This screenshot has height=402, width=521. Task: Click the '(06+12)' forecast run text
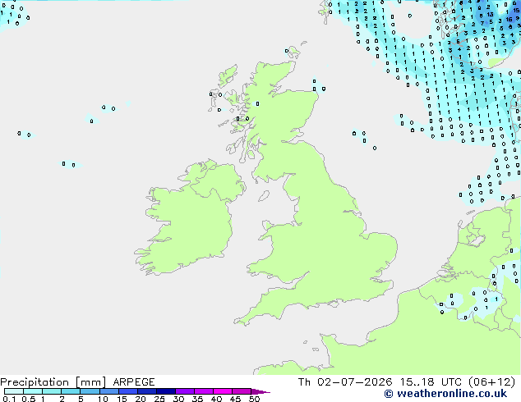(491, 382)
